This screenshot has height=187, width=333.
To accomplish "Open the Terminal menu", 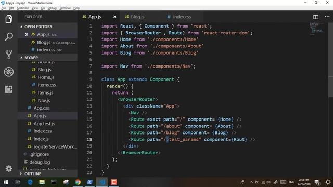I will click(65, 8).
